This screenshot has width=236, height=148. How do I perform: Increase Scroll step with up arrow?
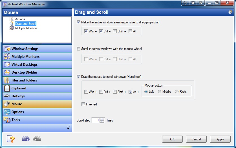(102, 119)
